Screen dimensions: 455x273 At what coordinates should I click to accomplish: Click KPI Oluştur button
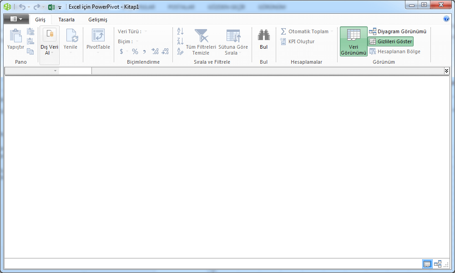pyautogui.click(x=298, y=41)
